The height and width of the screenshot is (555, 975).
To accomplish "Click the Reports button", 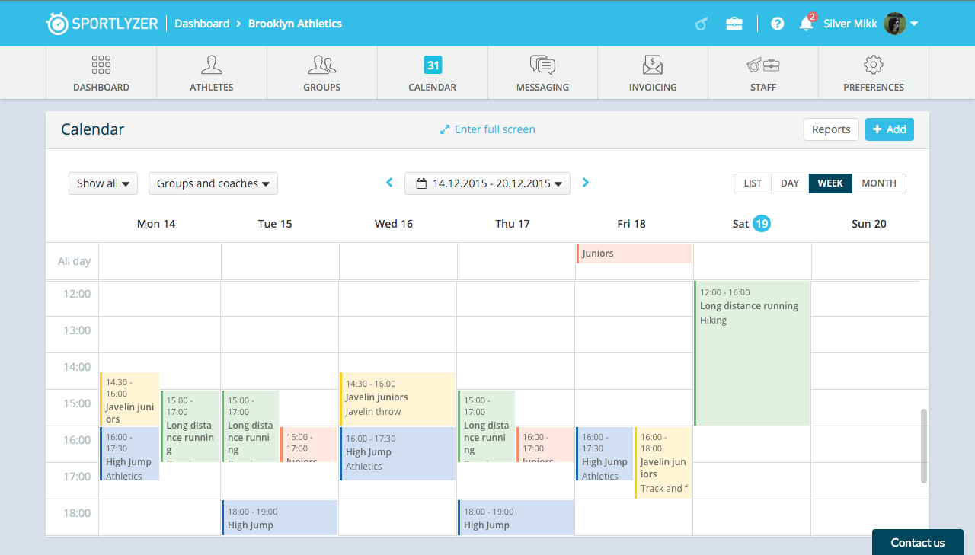I will click(831, 129).
